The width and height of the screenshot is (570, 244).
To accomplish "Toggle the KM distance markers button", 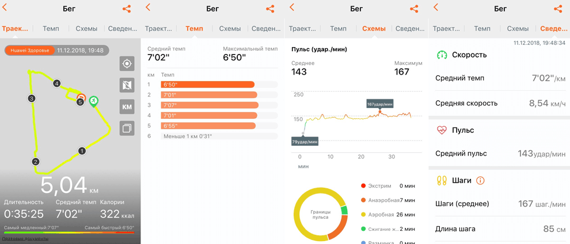I will (x=127, y=107).
